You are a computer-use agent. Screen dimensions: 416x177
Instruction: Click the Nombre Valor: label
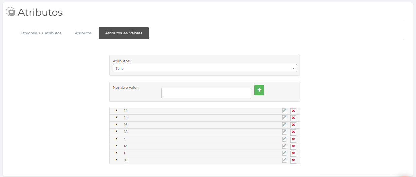pos(126,87)
